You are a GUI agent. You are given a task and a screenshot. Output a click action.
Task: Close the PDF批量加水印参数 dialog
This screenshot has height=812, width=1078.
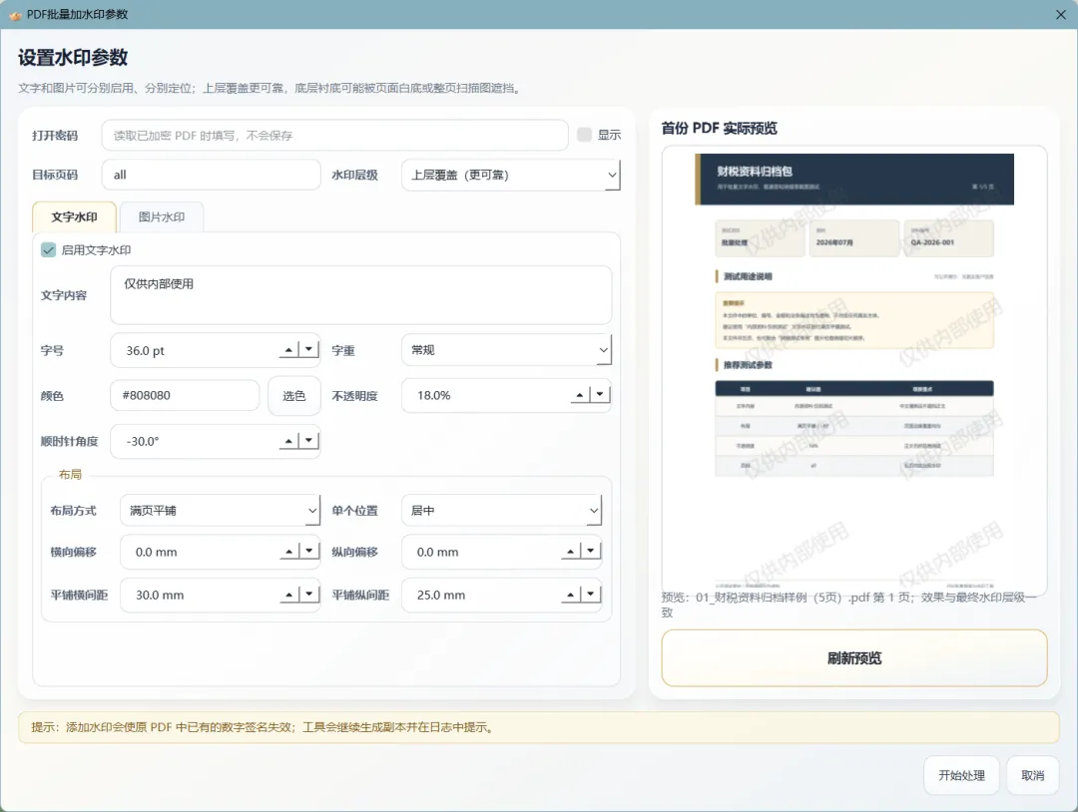[1061, 14]
